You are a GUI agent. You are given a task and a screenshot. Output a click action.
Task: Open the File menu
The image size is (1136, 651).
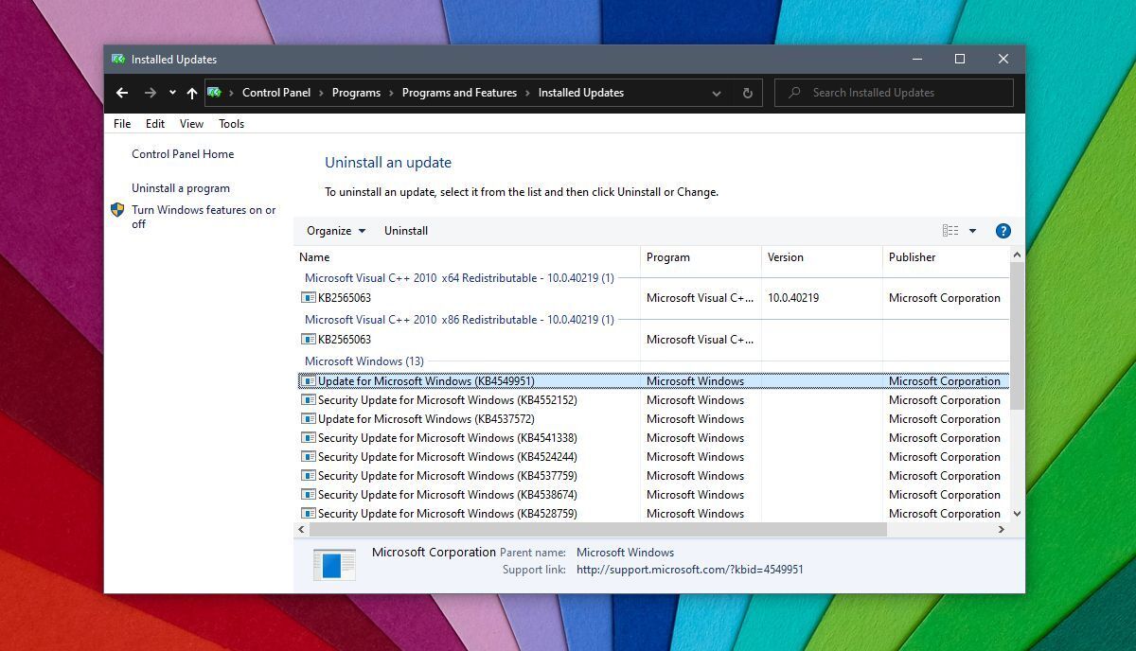(x=122, y=124)
